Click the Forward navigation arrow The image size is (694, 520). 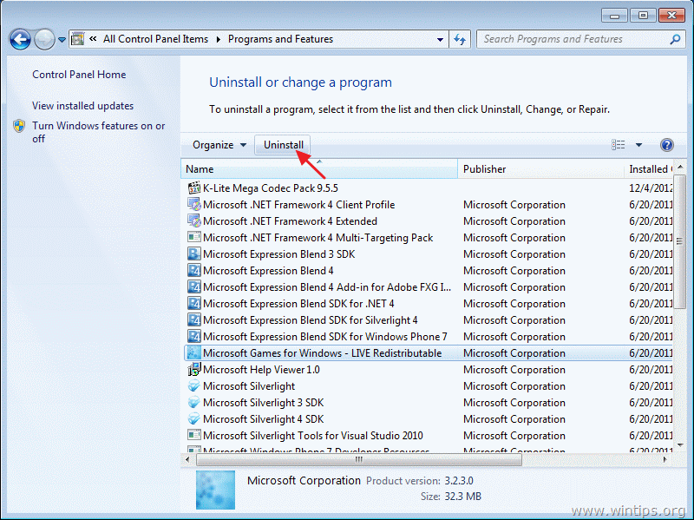click(x=44, y=40)
